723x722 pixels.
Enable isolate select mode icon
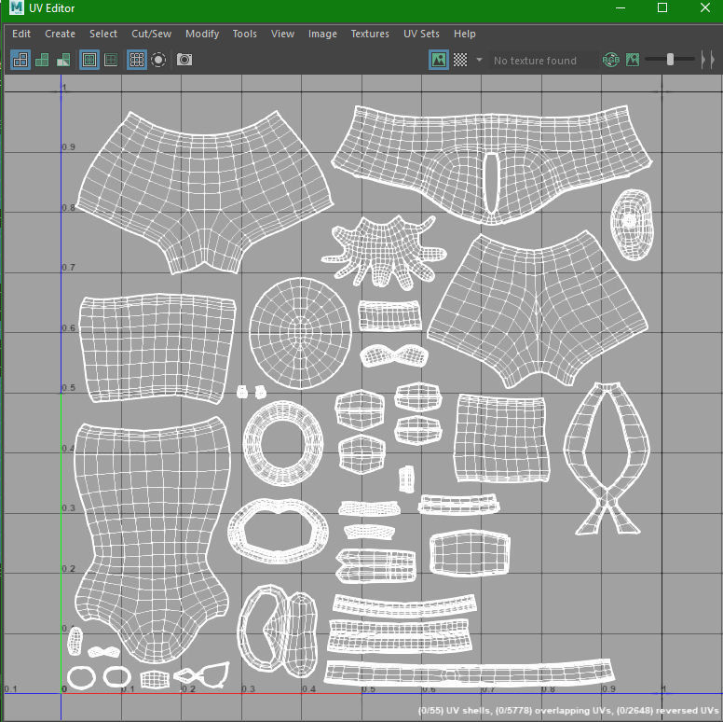[x=158, y=60]
